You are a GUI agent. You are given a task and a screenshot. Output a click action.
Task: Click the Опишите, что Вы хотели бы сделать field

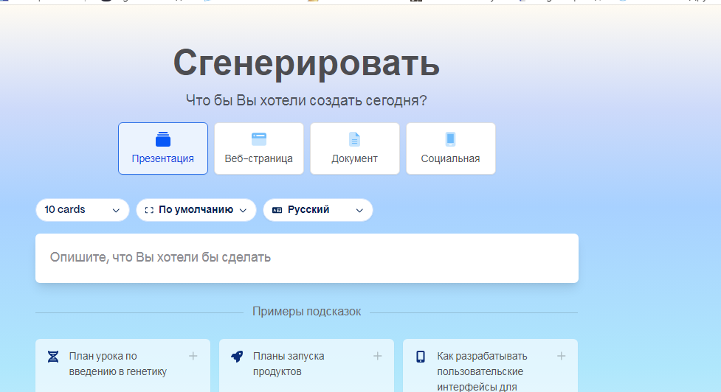(306, 258)
